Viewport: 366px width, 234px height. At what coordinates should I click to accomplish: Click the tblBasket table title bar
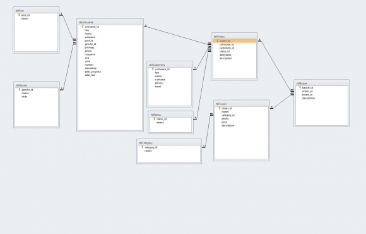coord(321,83)
